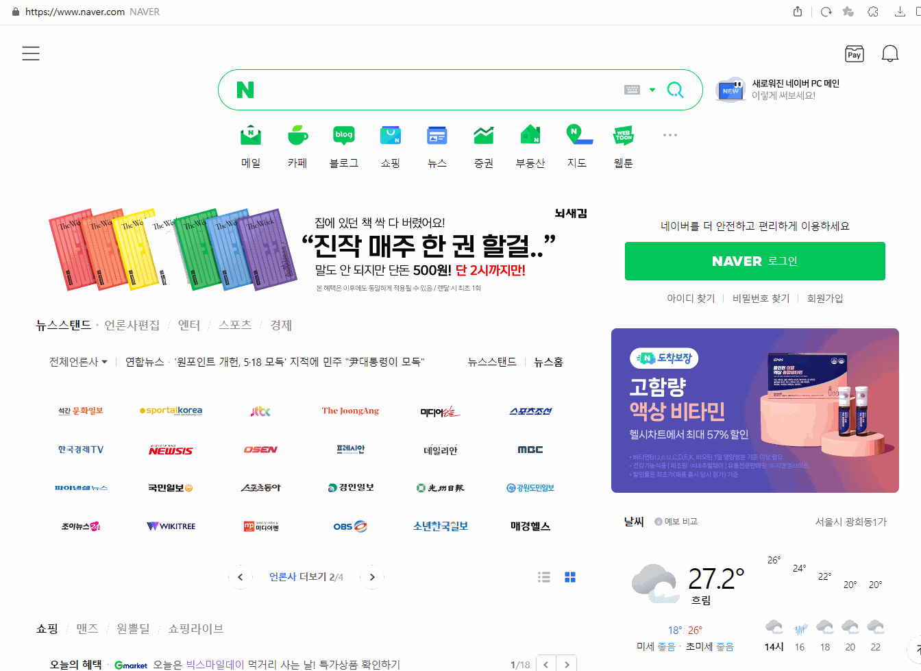Image resolution: width=921 pixels, height=671 pixels.
Task: Open the 뉴스 shortcut icon
Action: (437, 135)
